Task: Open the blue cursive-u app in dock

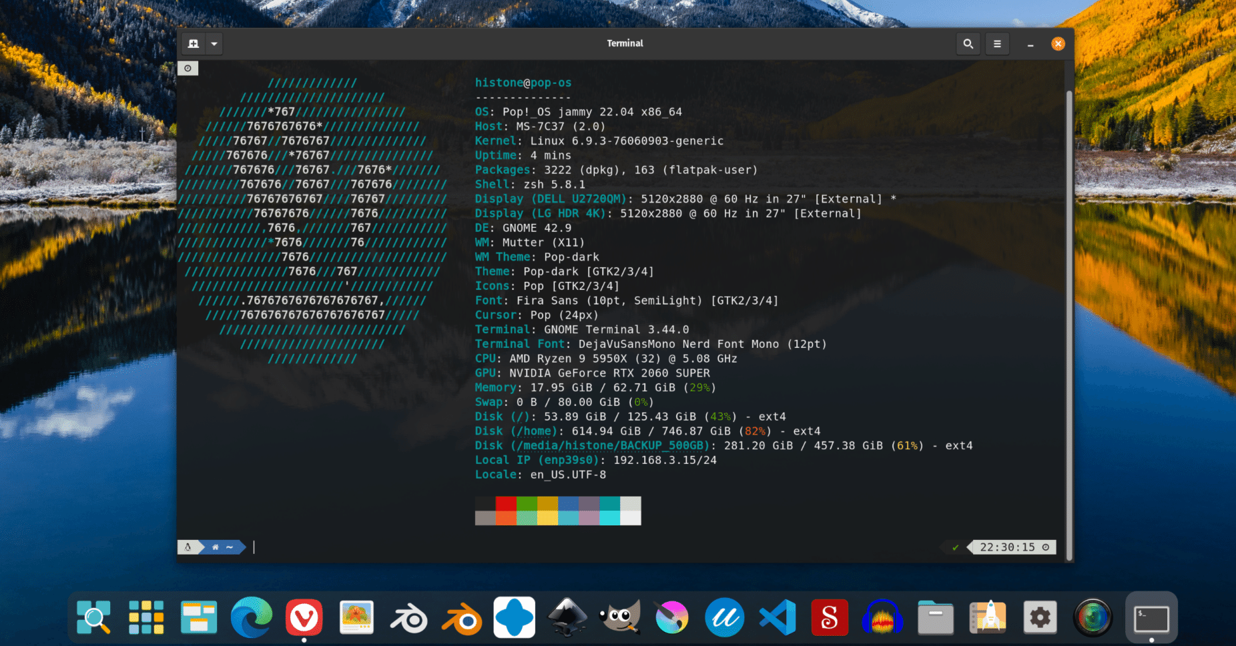Action: tap(725, 617)
